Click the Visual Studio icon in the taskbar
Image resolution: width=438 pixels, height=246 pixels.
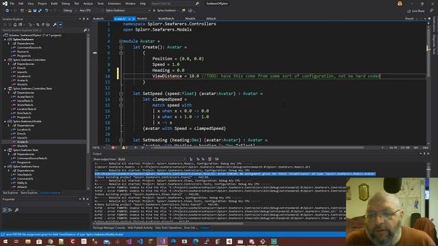(x=162, y=241)
